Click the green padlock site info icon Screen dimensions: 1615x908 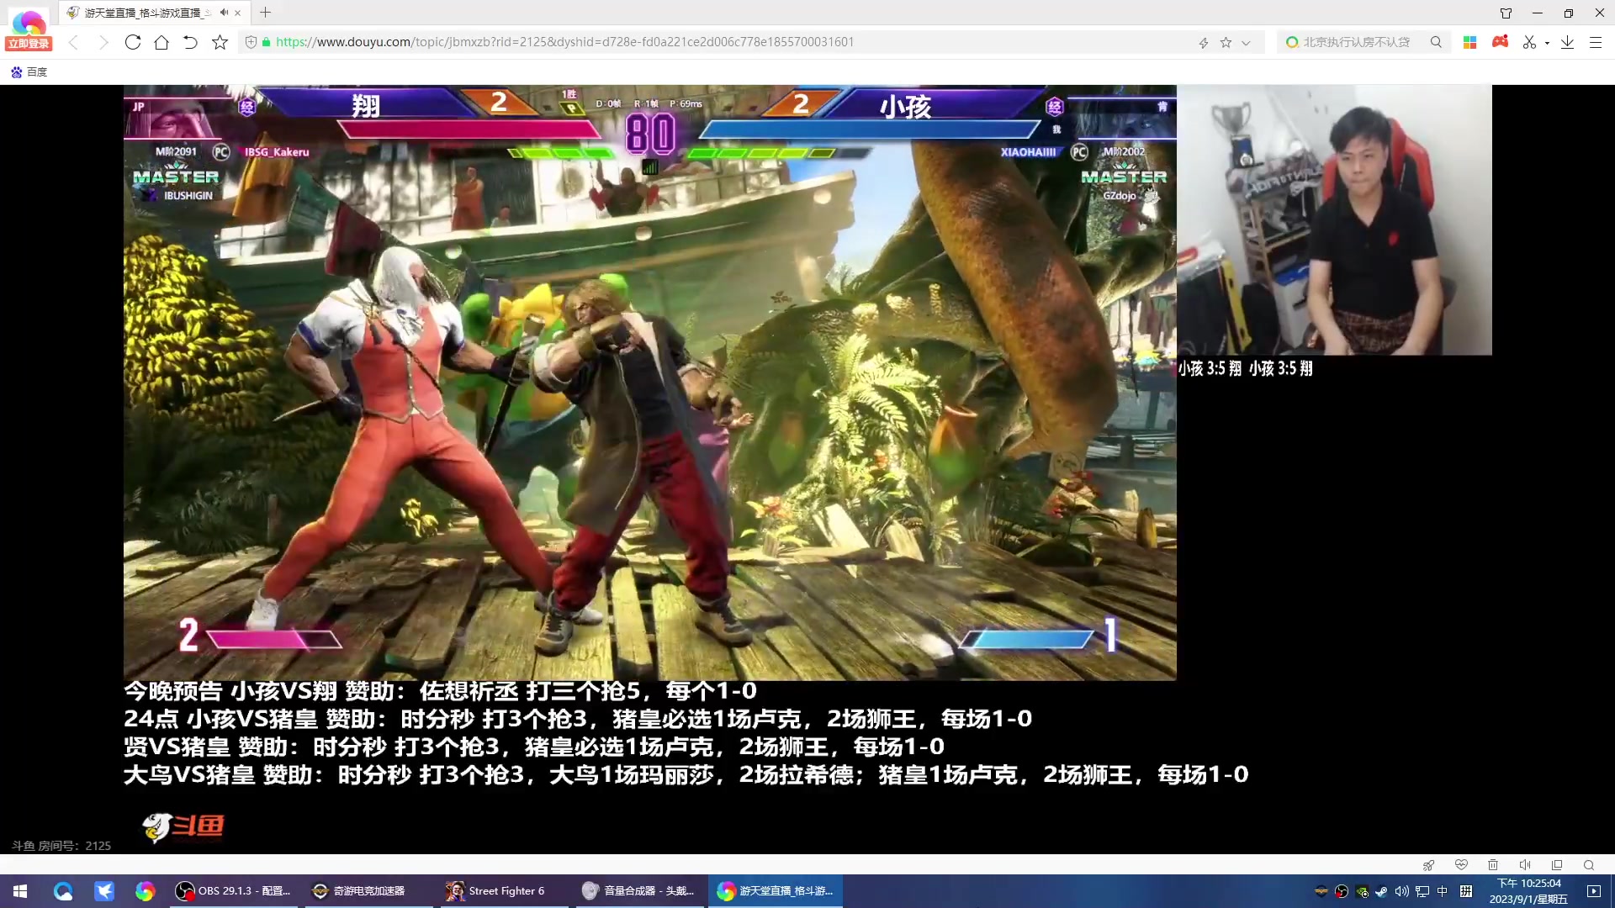coord(267,42)
